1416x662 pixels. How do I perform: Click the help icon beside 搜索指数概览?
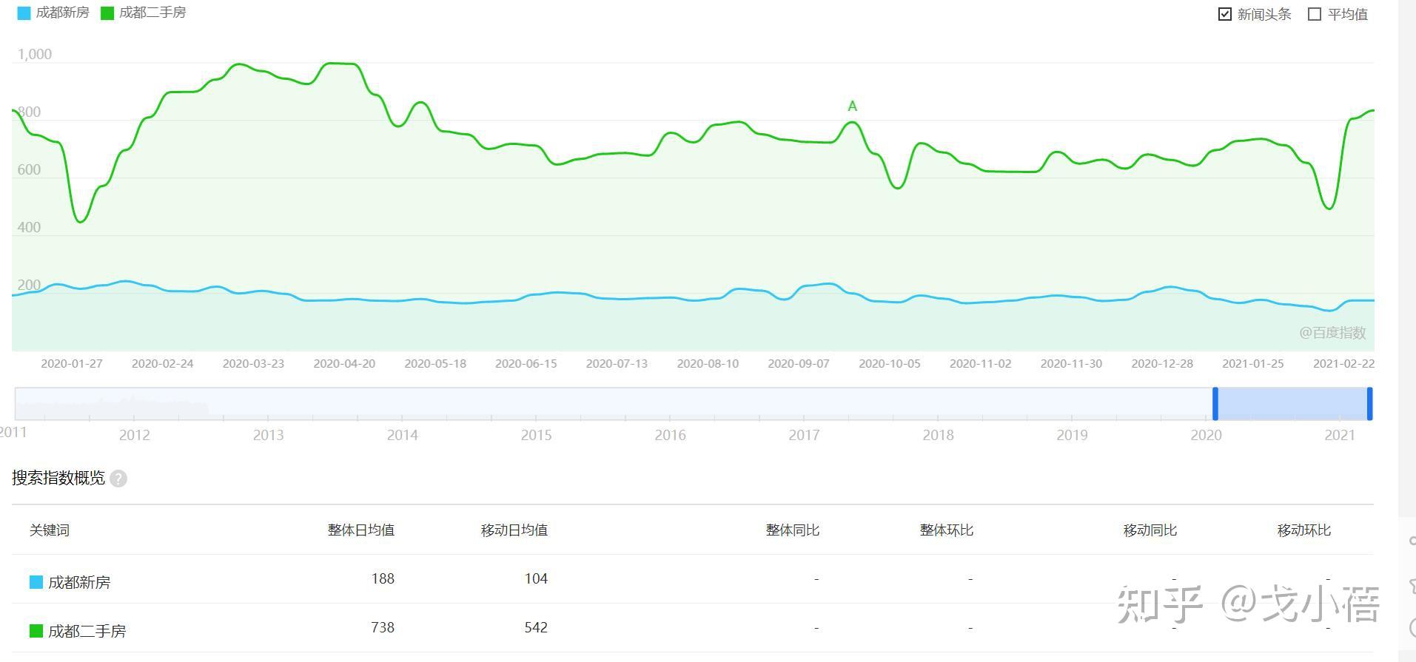point(118,479)
